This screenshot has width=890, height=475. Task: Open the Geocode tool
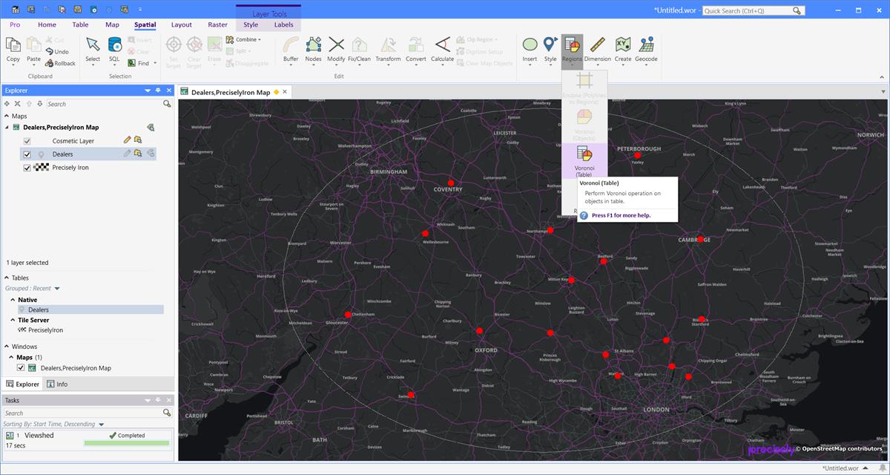point(645,49)
